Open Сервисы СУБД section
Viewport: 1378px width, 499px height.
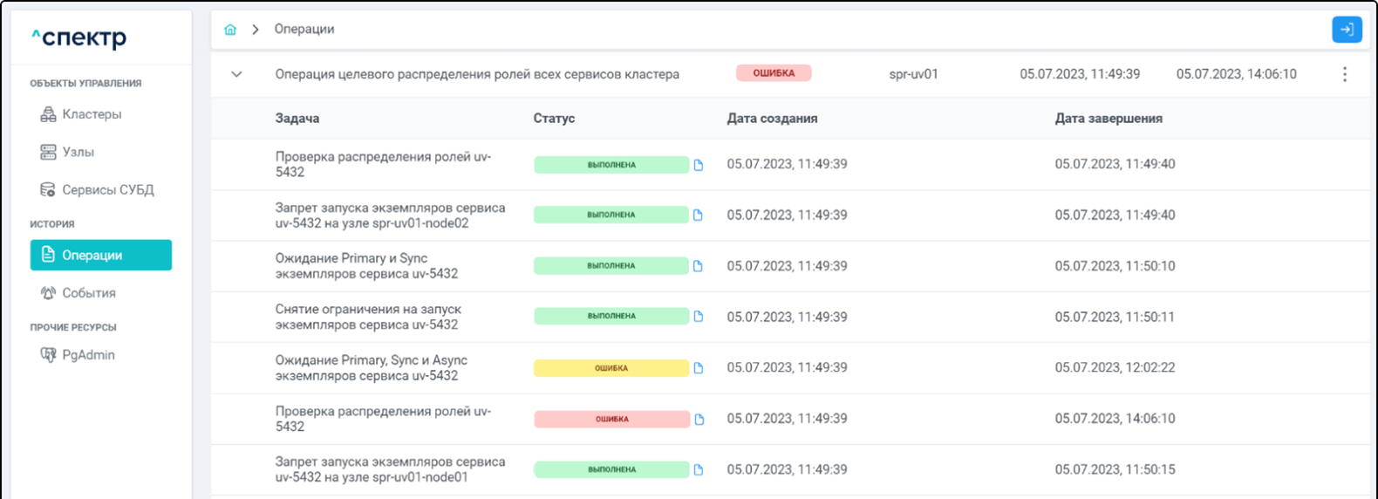click(107, 189)
